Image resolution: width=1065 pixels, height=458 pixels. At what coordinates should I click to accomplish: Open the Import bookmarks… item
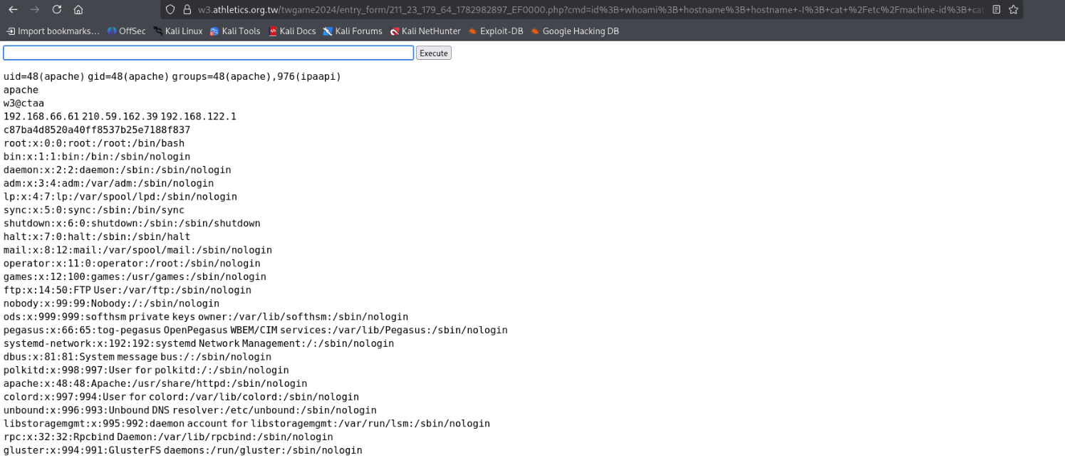53,31
